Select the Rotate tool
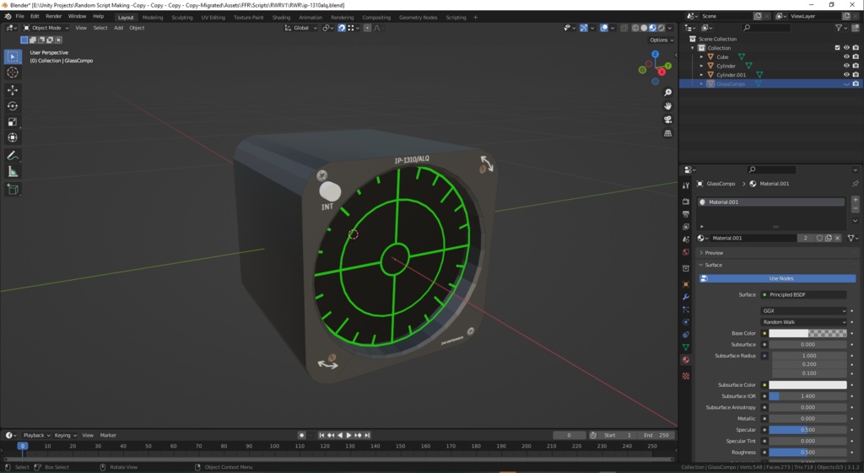Viewport: 864px width, 473px height. (13, 106)
